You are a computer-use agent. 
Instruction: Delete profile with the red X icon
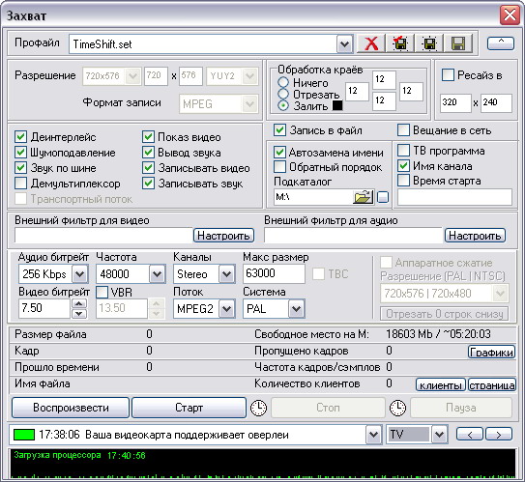pyautogui.click(x=371, y=43)
